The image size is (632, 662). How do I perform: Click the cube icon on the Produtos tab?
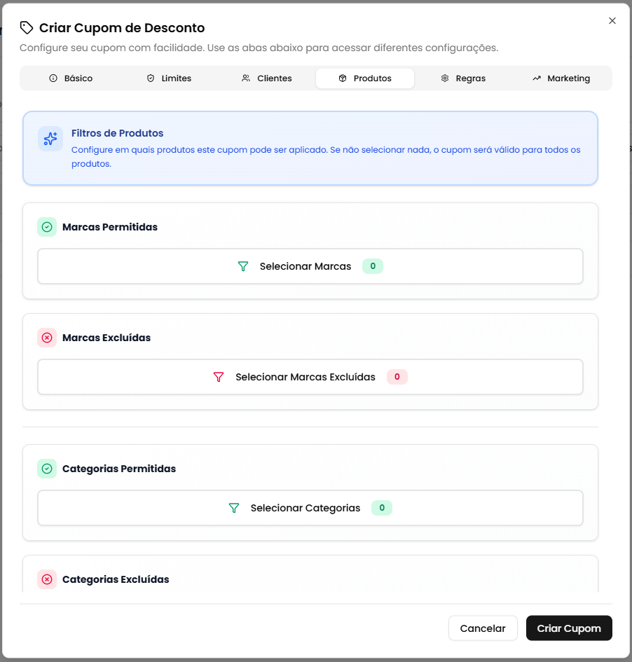(343, 78)
